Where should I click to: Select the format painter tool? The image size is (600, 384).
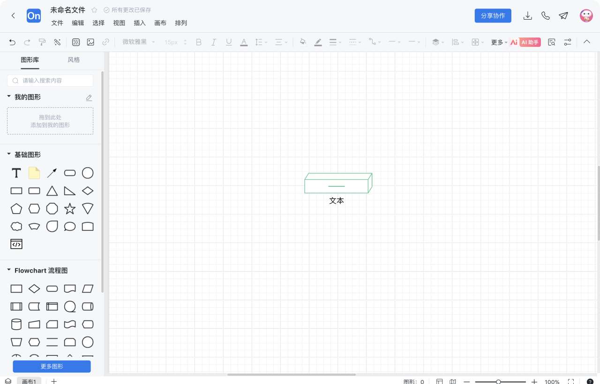pyautogui.click(x=42, y=42)
